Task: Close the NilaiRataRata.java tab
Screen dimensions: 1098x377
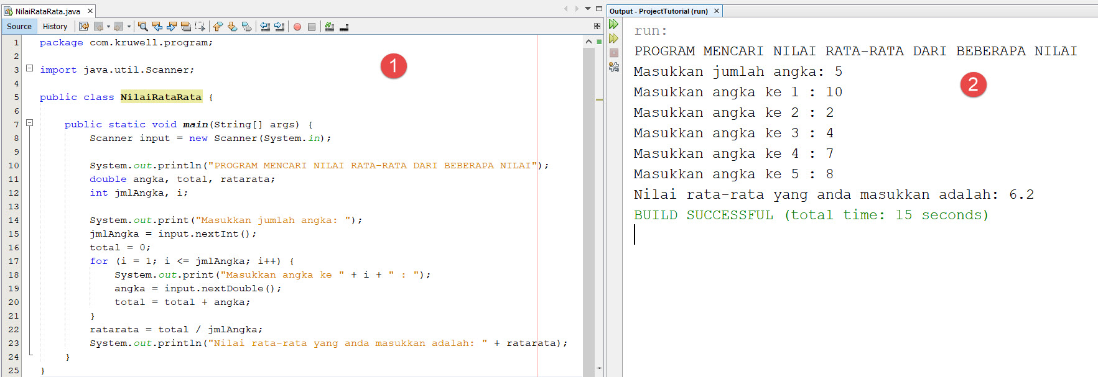Action: point(90,11)
